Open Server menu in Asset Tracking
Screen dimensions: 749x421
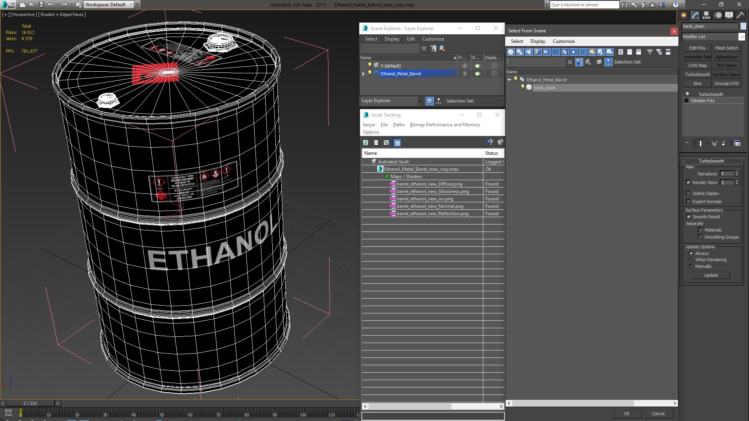[369, 125]
